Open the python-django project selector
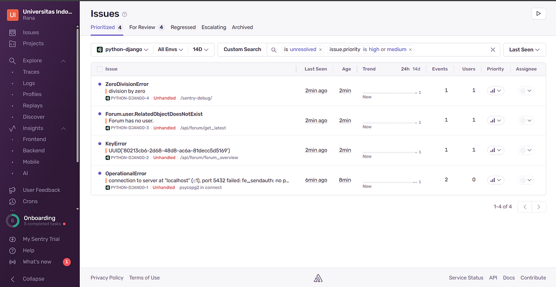The image size is (556, 287). [x=122, y=49]
